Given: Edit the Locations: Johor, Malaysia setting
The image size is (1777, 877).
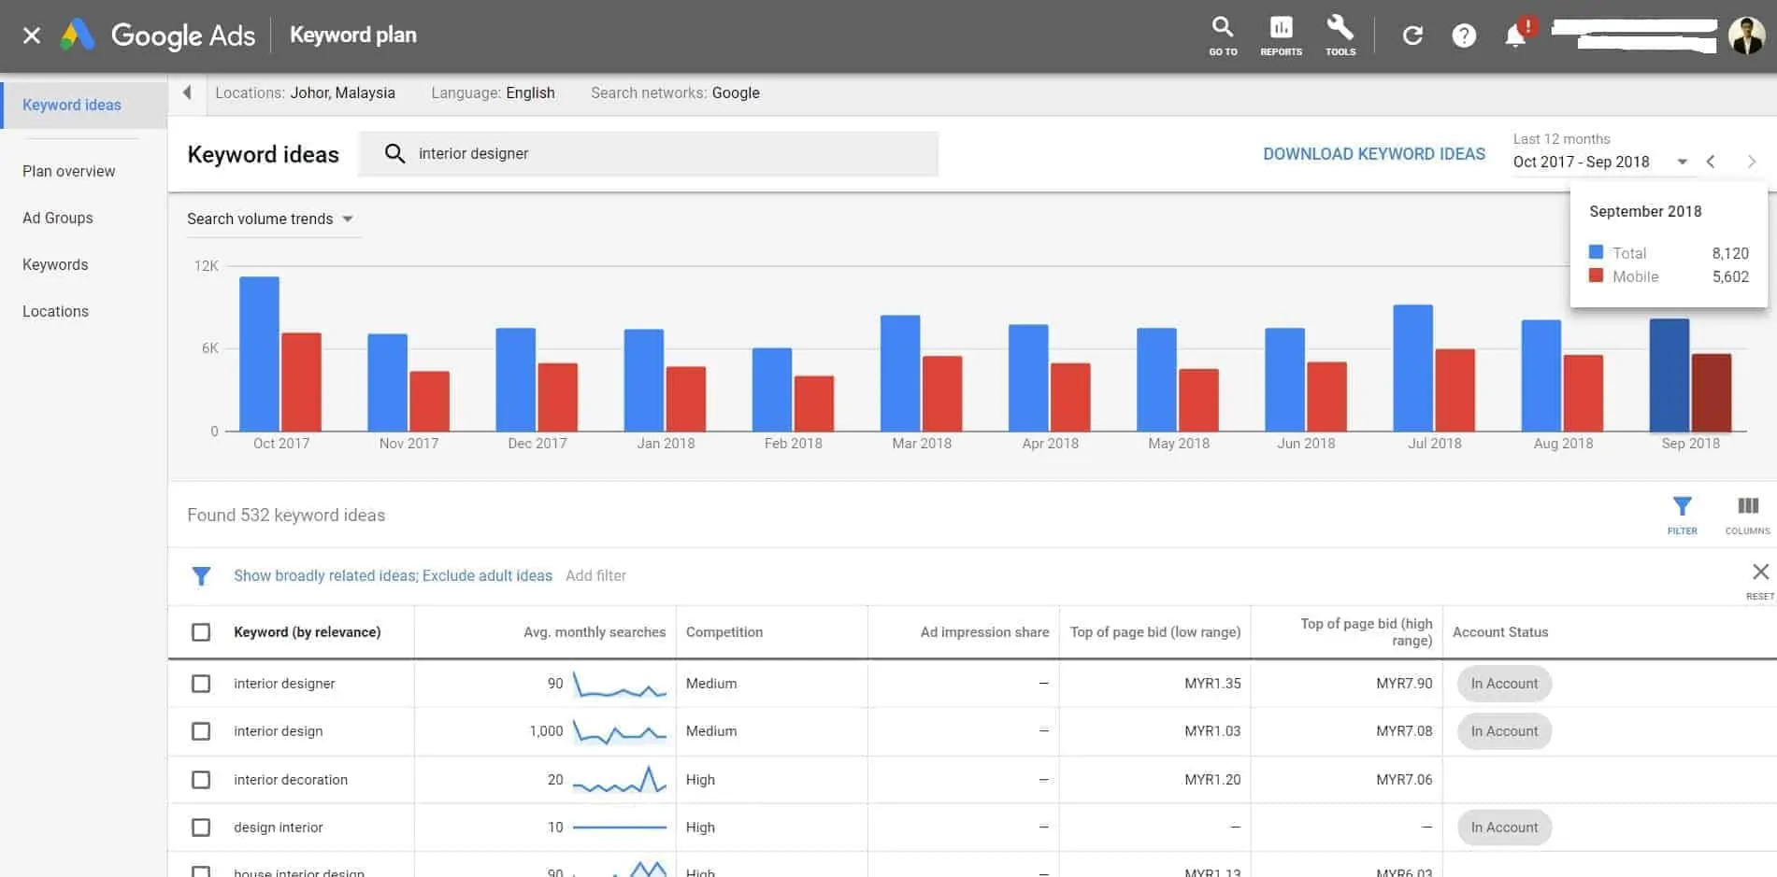Looking at the screenshot, I should coord(305,92).
